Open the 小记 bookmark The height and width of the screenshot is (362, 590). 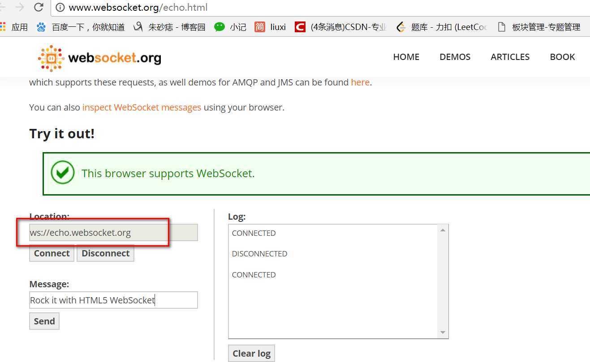(x=230, y=27)
